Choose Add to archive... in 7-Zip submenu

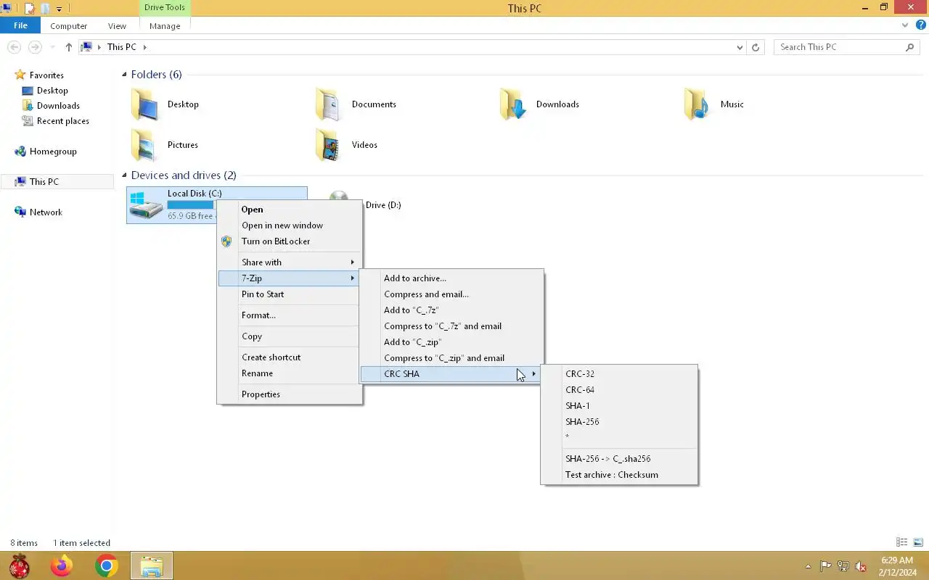451,278
